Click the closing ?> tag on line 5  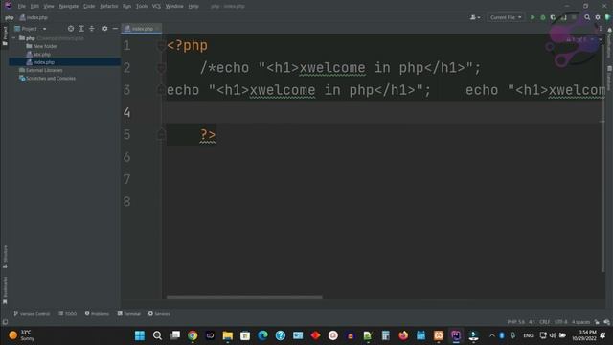tap(208, 135)
